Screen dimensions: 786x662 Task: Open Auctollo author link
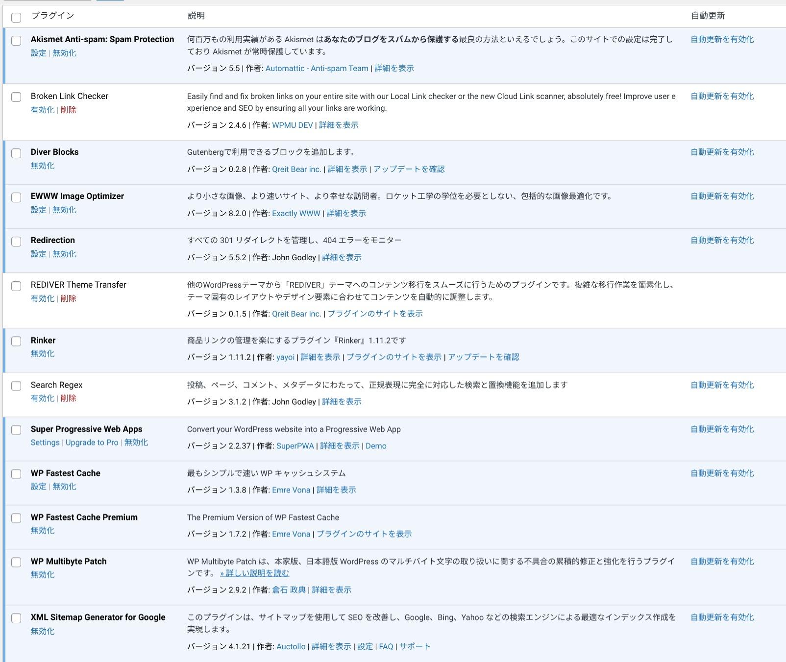point(291,647)
